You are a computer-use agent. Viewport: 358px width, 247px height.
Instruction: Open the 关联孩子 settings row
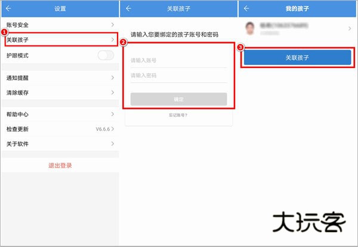[60, 40]
